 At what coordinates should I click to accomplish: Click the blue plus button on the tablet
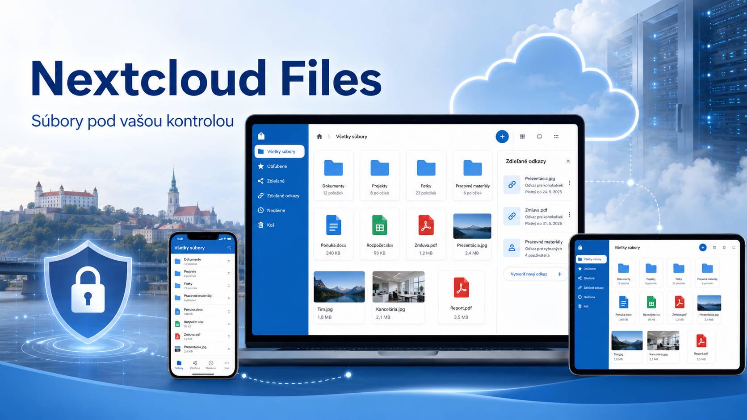click(x=703, y=247)
